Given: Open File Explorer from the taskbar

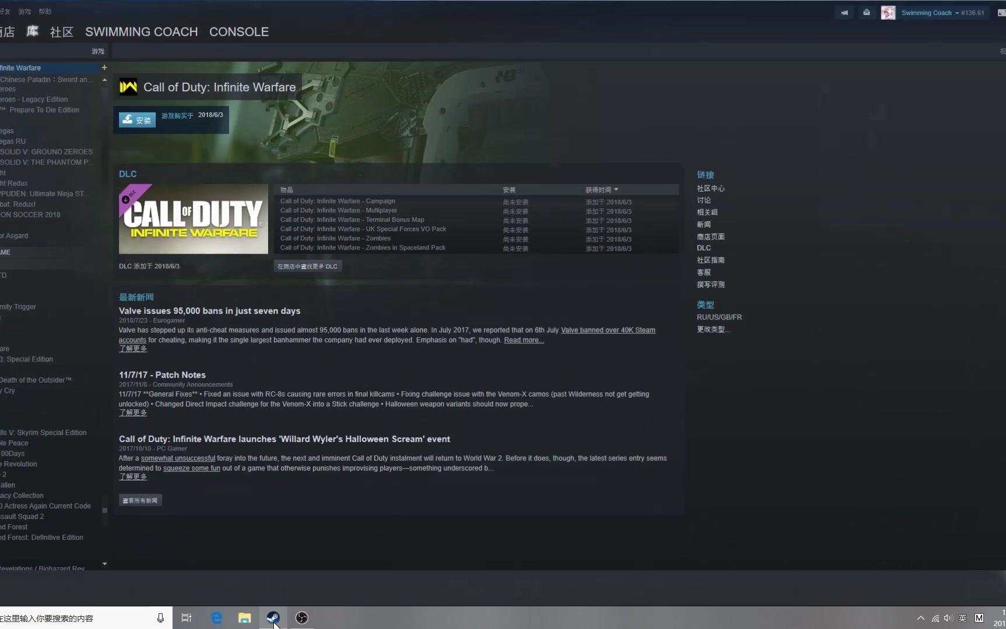Looking at the screenshot, I should point(244,617).
